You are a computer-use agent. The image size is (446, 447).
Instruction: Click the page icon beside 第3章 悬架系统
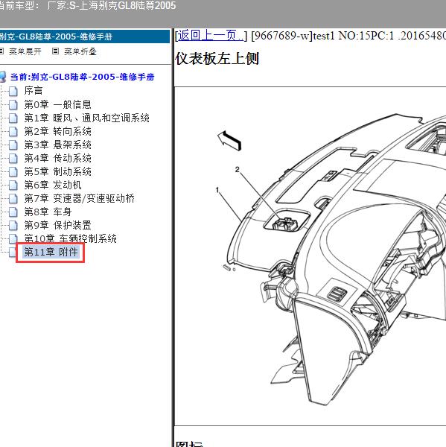pyautogui.click(x=13, y=145)
